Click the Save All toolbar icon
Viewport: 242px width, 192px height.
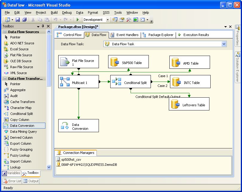(24, 20)
